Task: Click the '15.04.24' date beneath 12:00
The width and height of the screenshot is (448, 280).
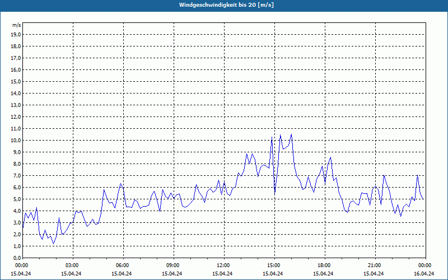Action: coord(222,273)
